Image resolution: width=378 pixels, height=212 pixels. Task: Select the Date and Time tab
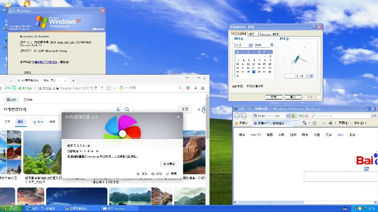point(238,34)
